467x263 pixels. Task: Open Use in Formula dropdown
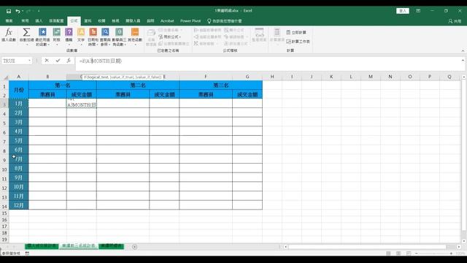169,37
